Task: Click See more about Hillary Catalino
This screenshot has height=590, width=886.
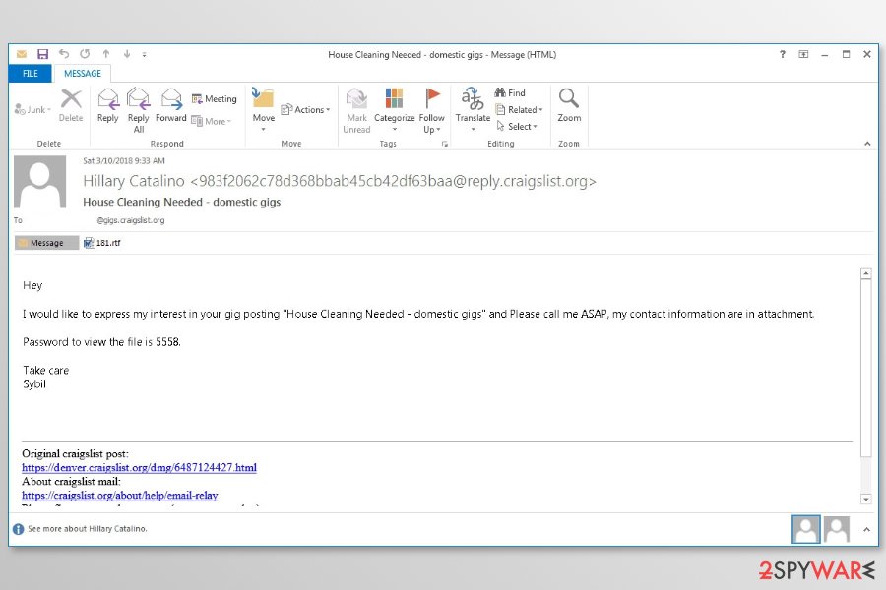Action: [x=87, y=528]
